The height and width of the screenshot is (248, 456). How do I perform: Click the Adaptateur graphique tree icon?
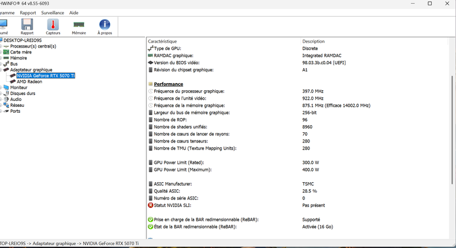click(6, 70)
